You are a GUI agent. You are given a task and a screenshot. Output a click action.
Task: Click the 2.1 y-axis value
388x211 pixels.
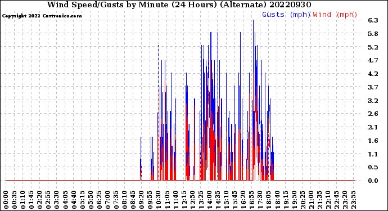(x=373, y=127)
